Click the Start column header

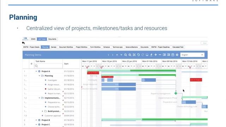tap(66, 64)
